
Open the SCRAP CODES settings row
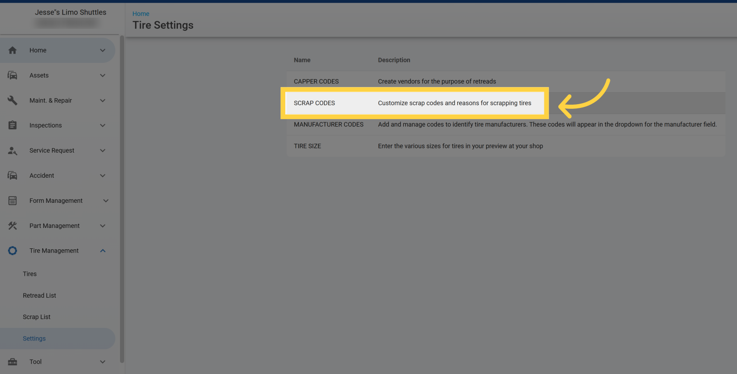[x=315, y=103]
